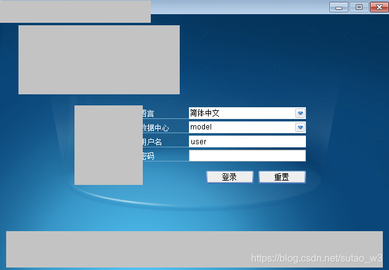Focus the empty password input field
Screen dimensions: 389x270
point(247,156)
